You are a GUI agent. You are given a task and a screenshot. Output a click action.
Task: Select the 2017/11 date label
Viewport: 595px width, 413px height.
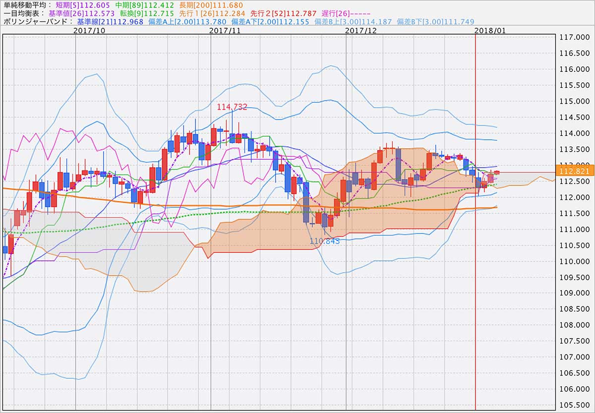point(225,30)
